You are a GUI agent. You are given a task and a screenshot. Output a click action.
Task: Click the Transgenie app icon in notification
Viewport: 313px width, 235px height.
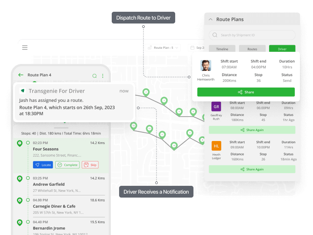[x=23, y=91]
